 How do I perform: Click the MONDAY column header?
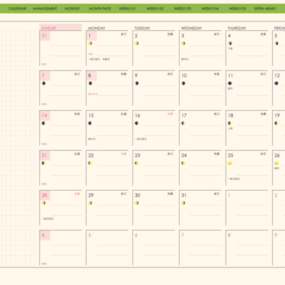coord(97,28)
